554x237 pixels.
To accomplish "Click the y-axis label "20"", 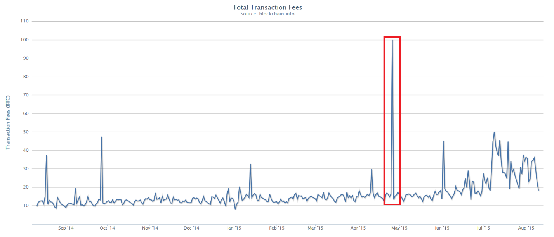I will coord(26,187).
